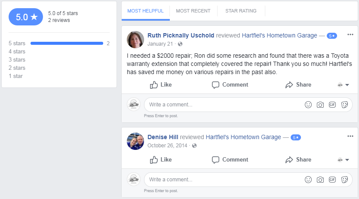Add a GIF in Ruth's review comment box
Screen dimensions: 359x199
[x=332, y=105]
